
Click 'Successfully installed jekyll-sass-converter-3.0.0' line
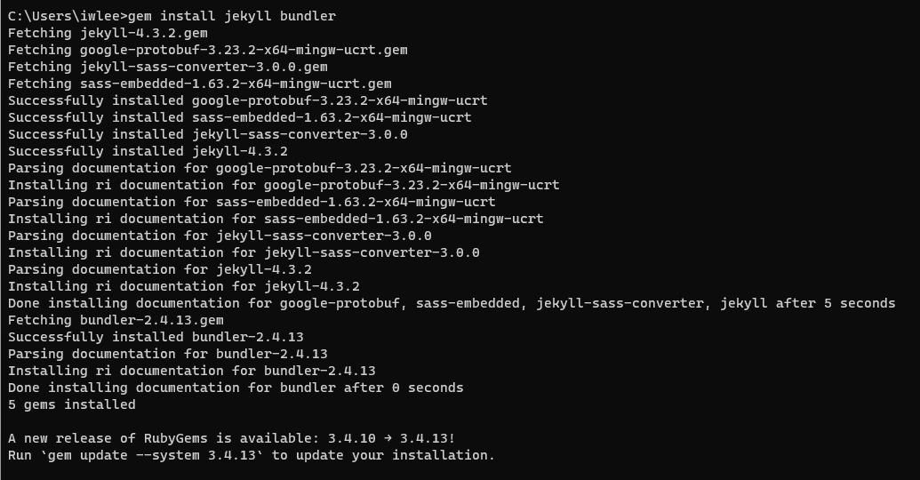(208, 134)
